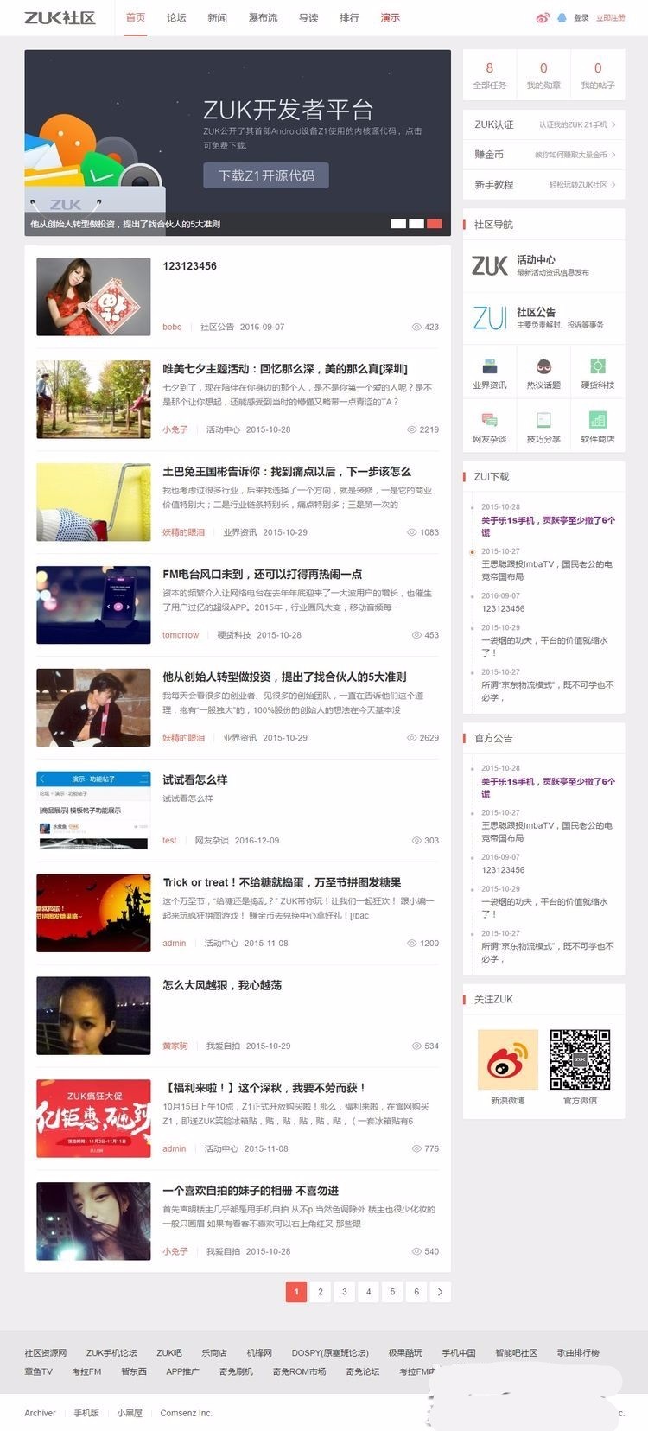648x1431 pixels.
Task: Open 全部任务 counter showing 8
Action: tap(490, 75)
